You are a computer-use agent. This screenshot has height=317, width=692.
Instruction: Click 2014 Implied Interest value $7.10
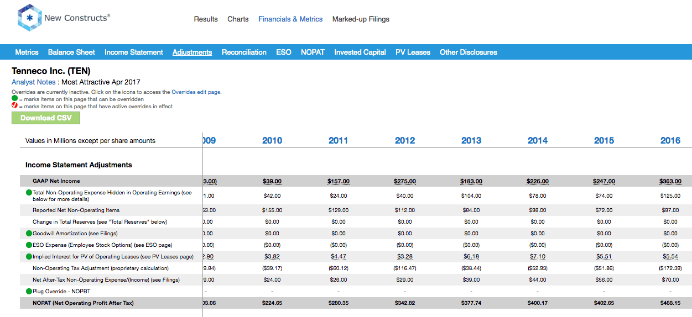[538, 257]
